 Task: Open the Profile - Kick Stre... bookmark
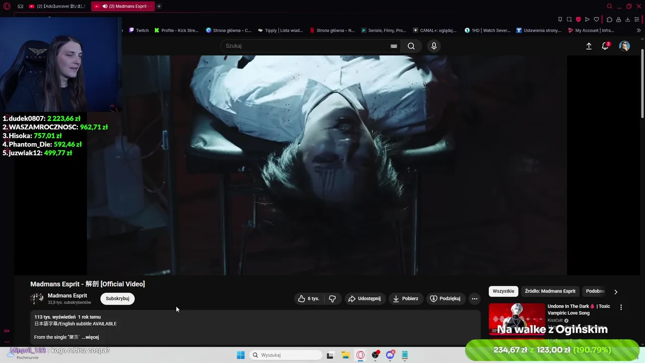pos(176,30)
